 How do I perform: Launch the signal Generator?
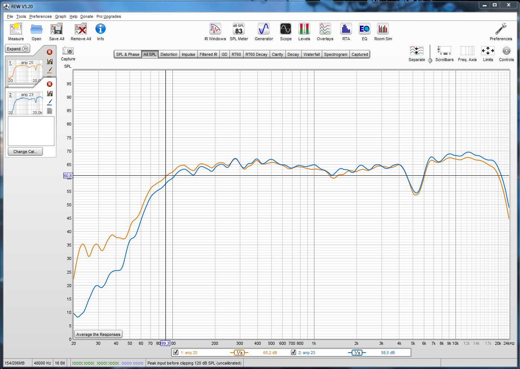pos(264,31)
